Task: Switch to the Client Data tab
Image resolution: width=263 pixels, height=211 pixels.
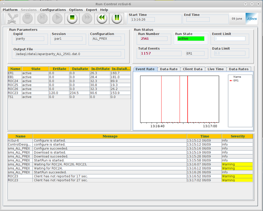Action: tap(193, 69)
